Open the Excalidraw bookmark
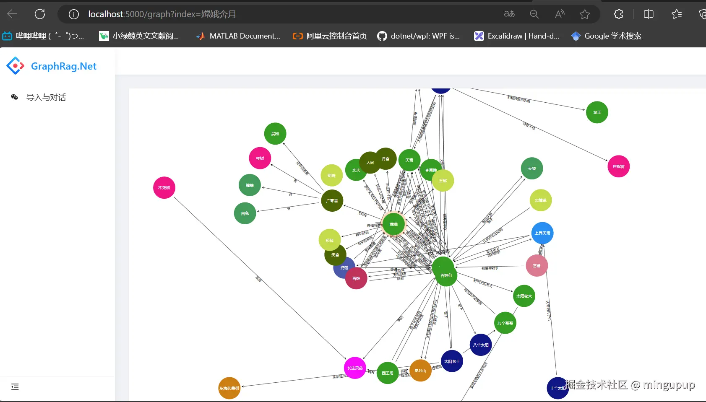Screen dimensions: 706x402 pos(517,36)
